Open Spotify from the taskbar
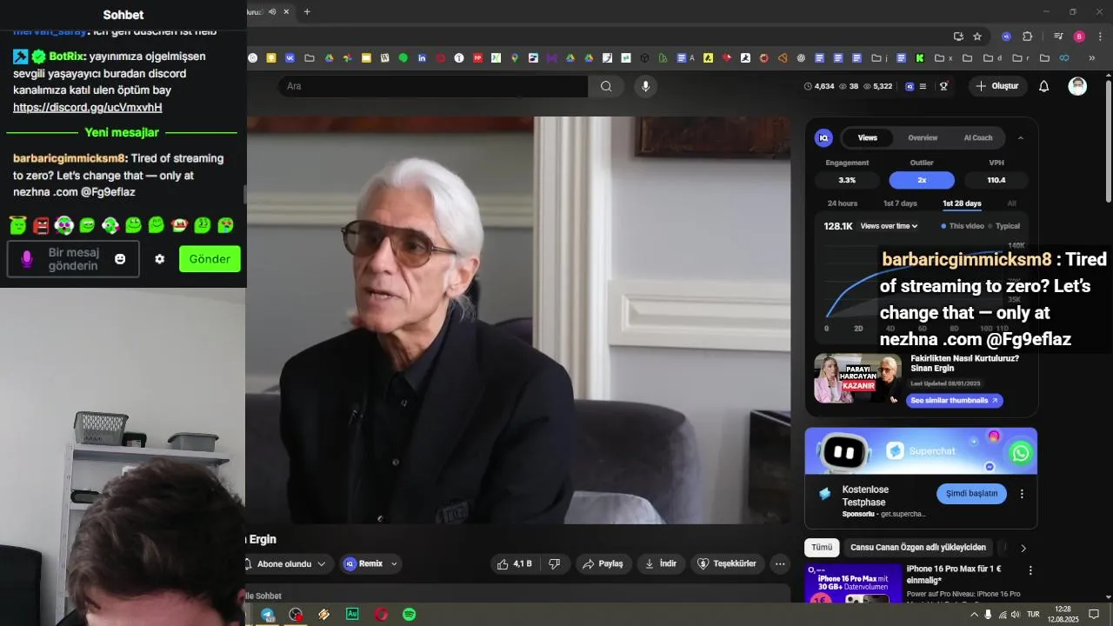The image size is (1113, 626). [409, 614]
